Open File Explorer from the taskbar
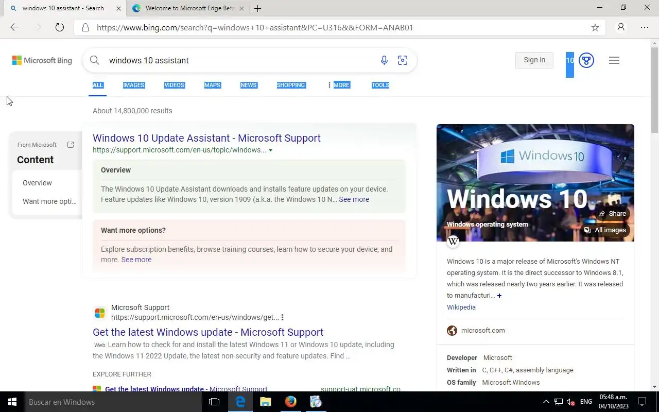The image size is (659, 412). (265, 402)
